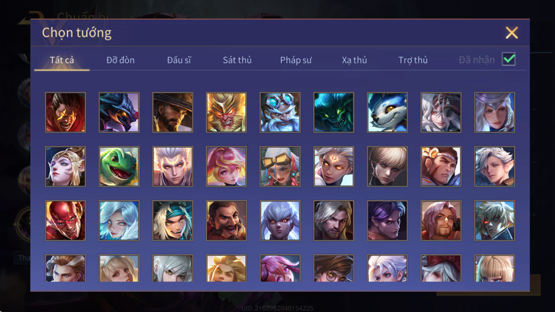Toggle the Đã nhận checkbox
The width and height of the screenshot is (555, 312).
pos(509,59)
